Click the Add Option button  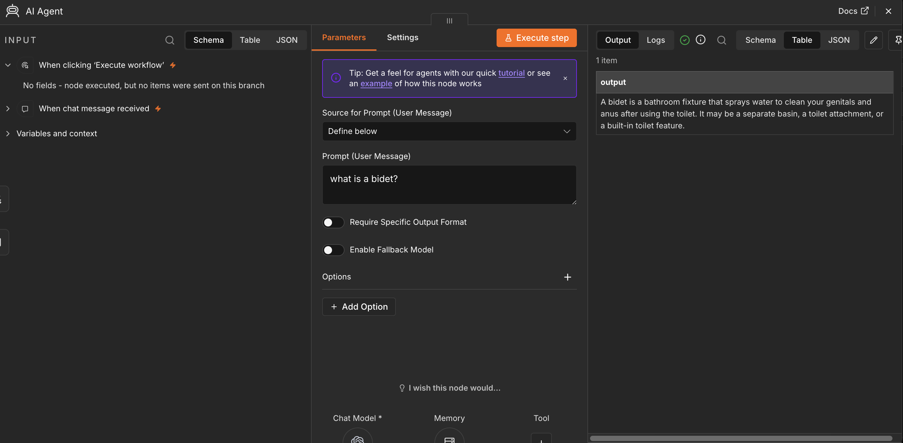coord(359,307)
